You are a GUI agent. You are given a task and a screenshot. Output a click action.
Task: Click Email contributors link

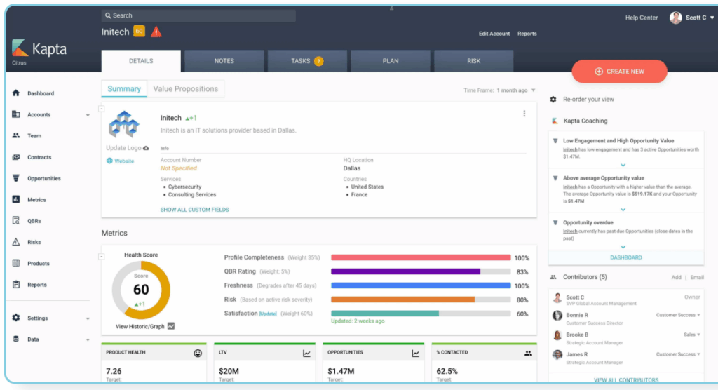(x=697, y=277)
